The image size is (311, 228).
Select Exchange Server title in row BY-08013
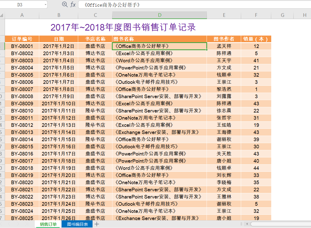click(x=159, y=132)
